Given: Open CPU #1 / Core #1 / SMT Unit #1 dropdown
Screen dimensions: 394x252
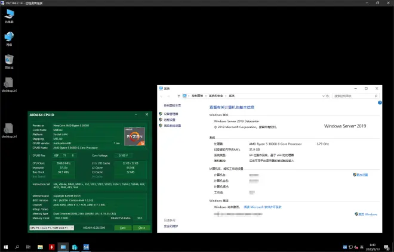Looking at the screenshot, I should tap(52, 228).
